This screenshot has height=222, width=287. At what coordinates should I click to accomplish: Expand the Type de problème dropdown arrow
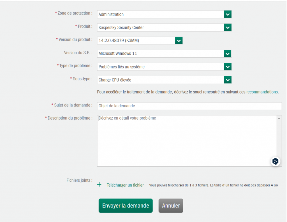point(228,67)
